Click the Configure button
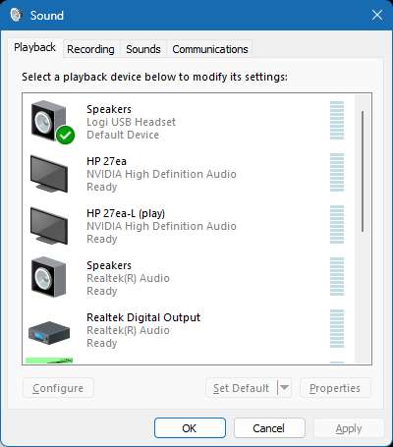 point(58,388)
